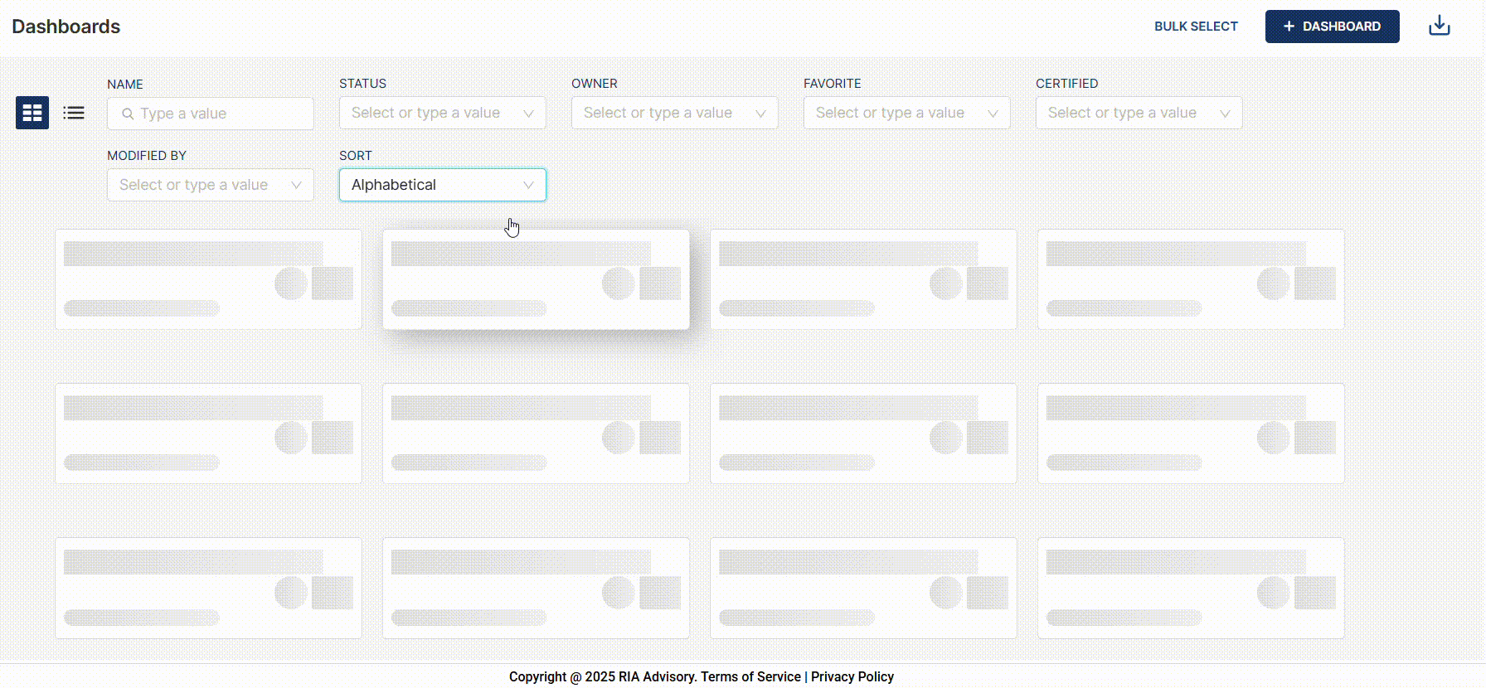Type in the Name search field
1486x688 pixels.
click(220, 114)
